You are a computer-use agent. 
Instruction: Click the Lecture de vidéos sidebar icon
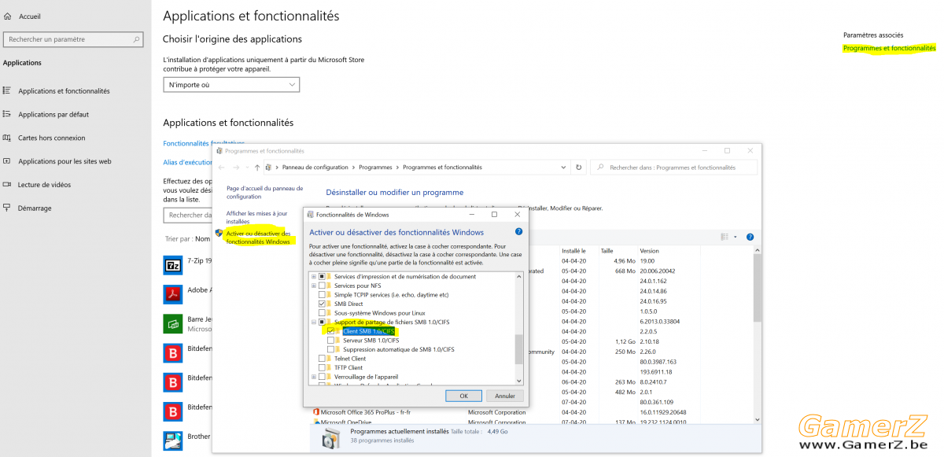click(7, 185)
